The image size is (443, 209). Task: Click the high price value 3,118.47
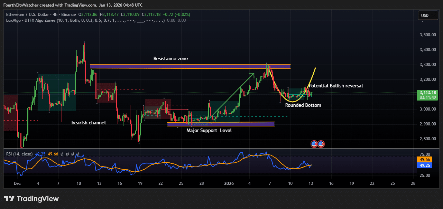[x=111, y=15]
